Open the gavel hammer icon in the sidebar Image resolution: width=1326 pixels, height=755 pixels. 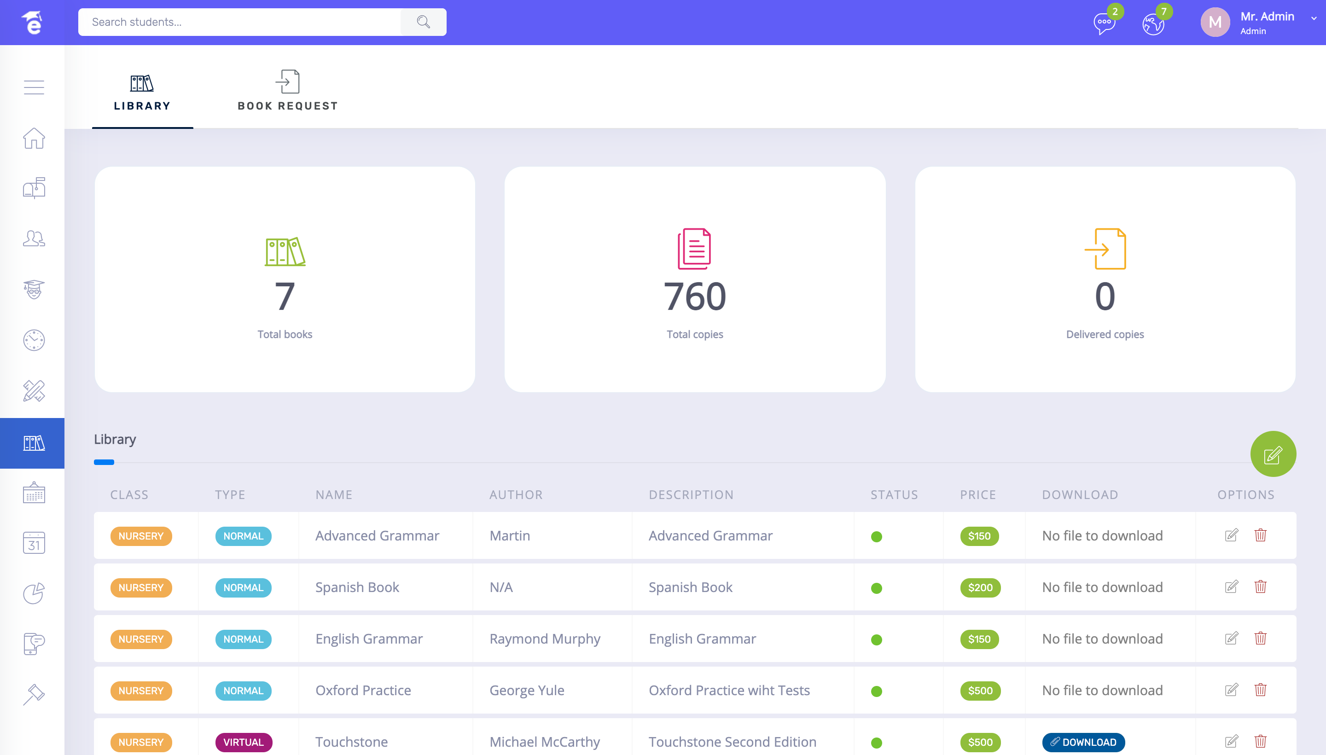34,695
